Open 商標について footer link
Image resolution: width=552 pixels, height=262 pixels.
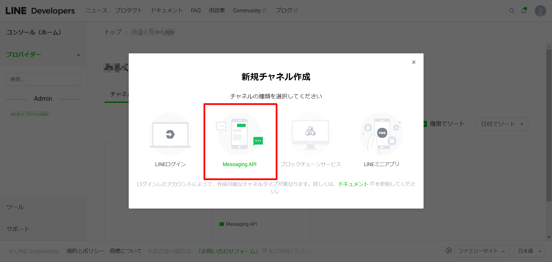point(126,251)
